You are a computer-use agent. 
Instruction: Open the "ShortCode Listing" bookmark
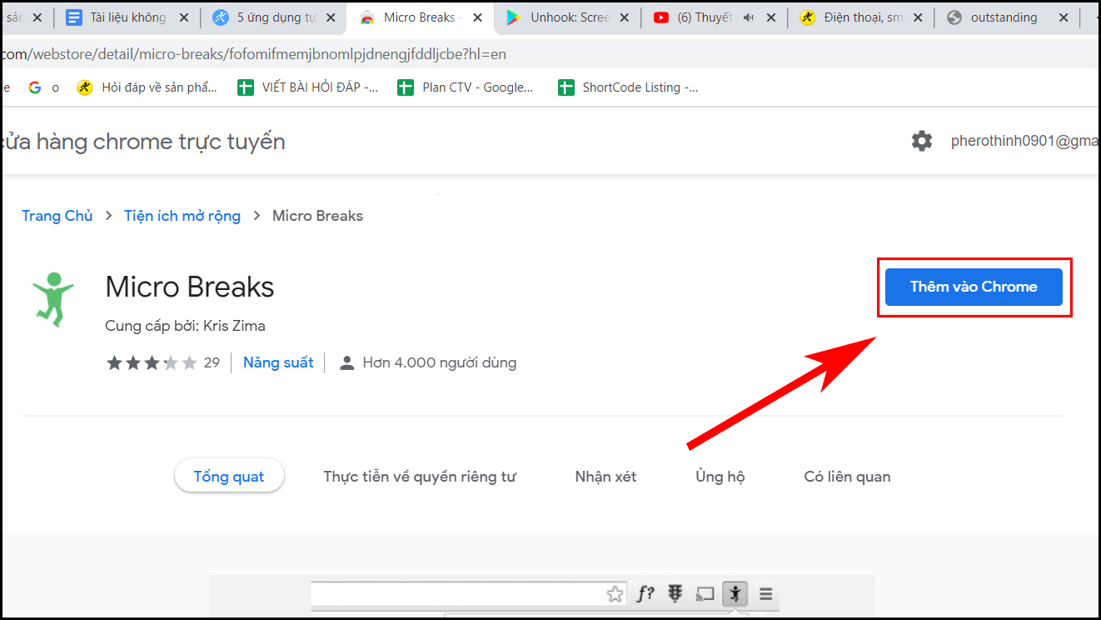click(x=628, y=87)
